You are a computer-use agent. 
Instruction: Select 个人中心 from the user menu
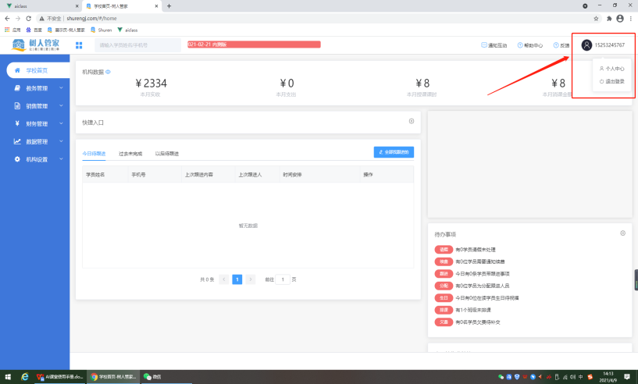612,69
